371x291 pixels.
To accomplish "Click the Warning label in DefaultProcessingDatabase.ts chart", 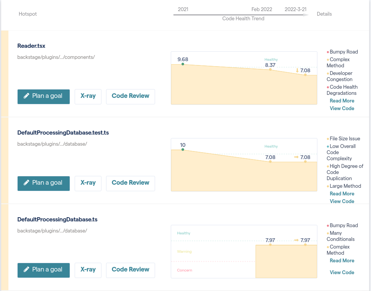I will (184, 252).
